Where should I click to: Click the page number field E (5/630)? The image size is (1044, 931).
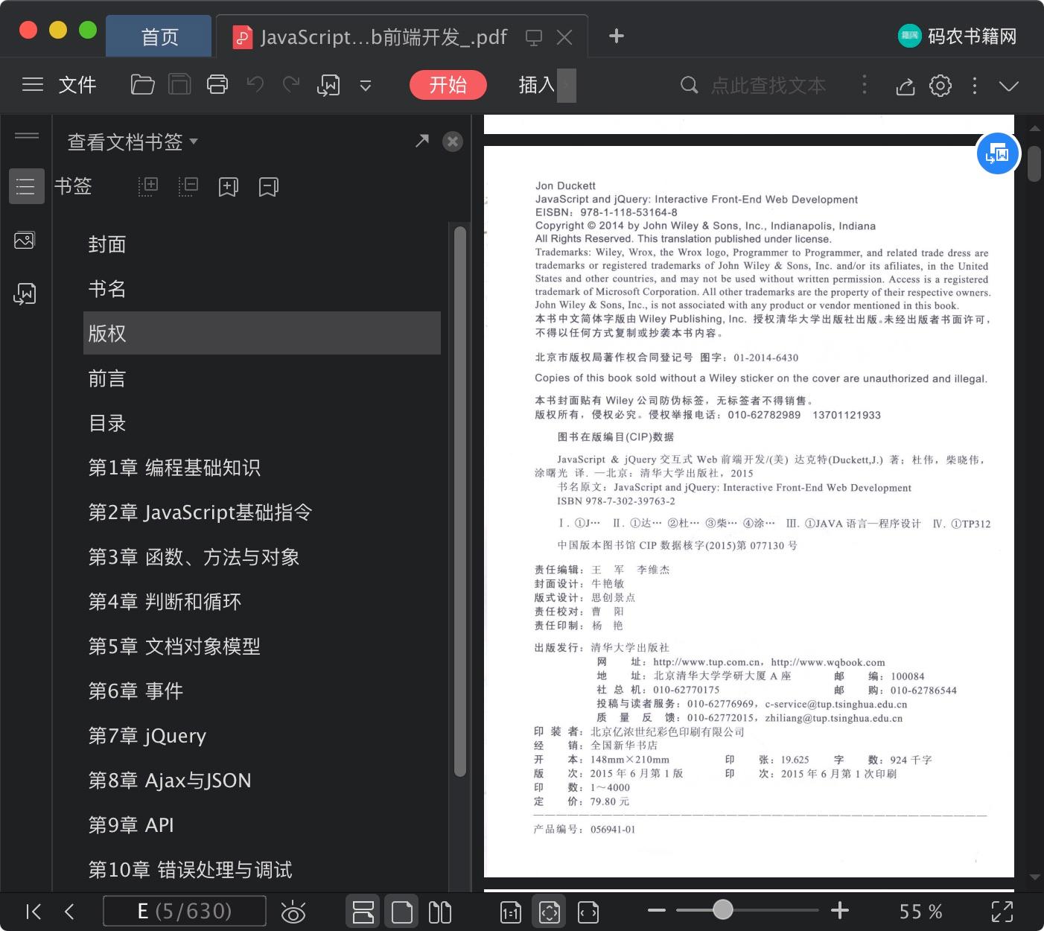pyautogui.click(x=184, y=912)
